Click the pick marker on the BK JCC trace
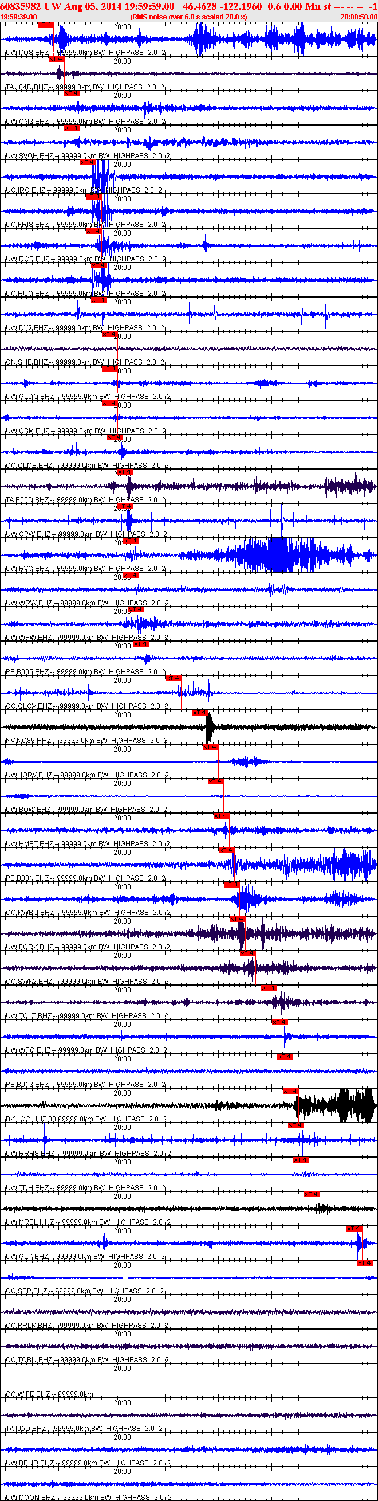This screenshot has height=1501, width=378. coord(290,1091)
